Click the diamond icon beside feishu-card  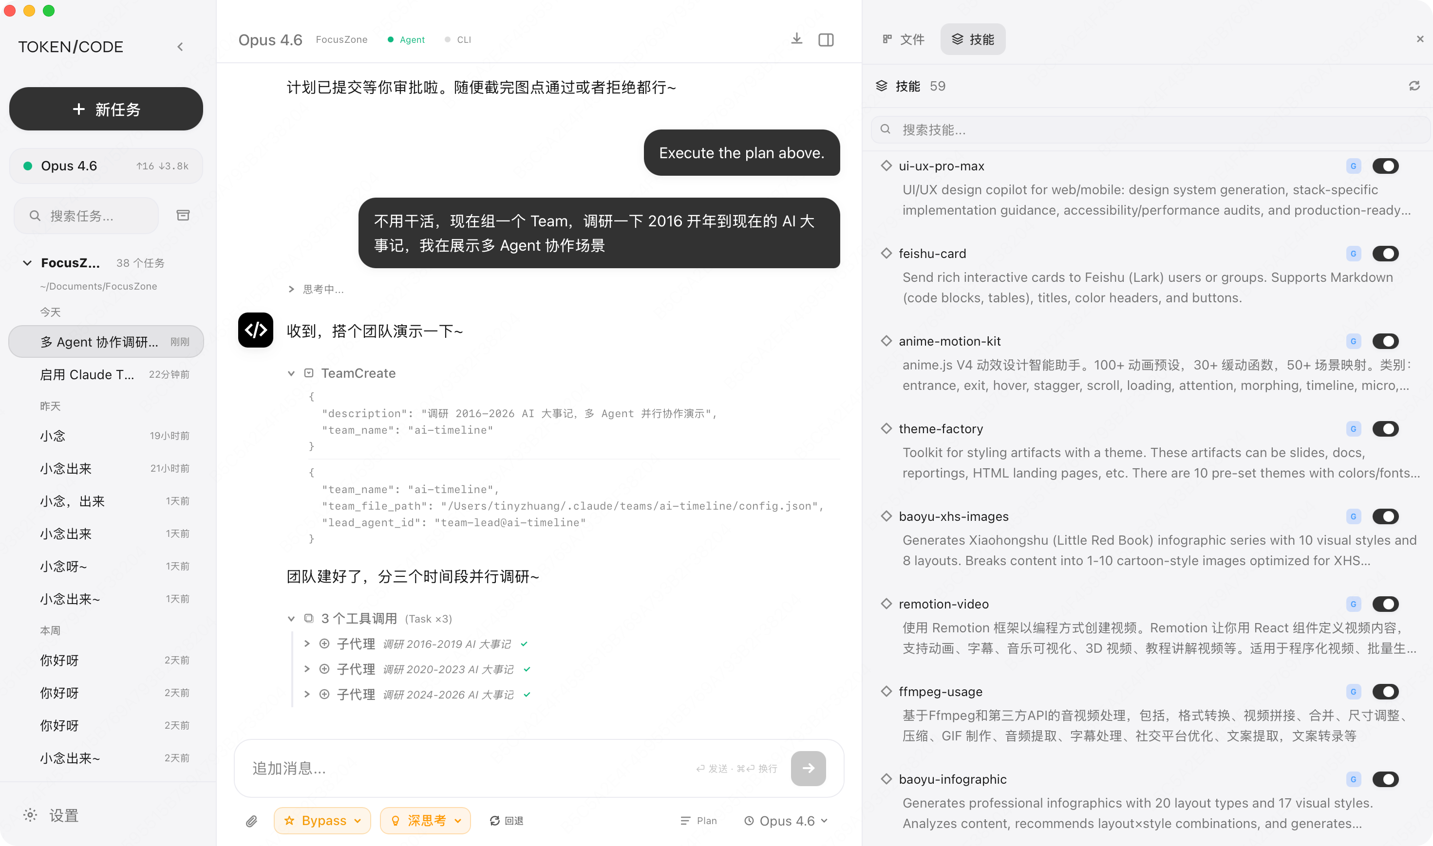coord(886,253)
